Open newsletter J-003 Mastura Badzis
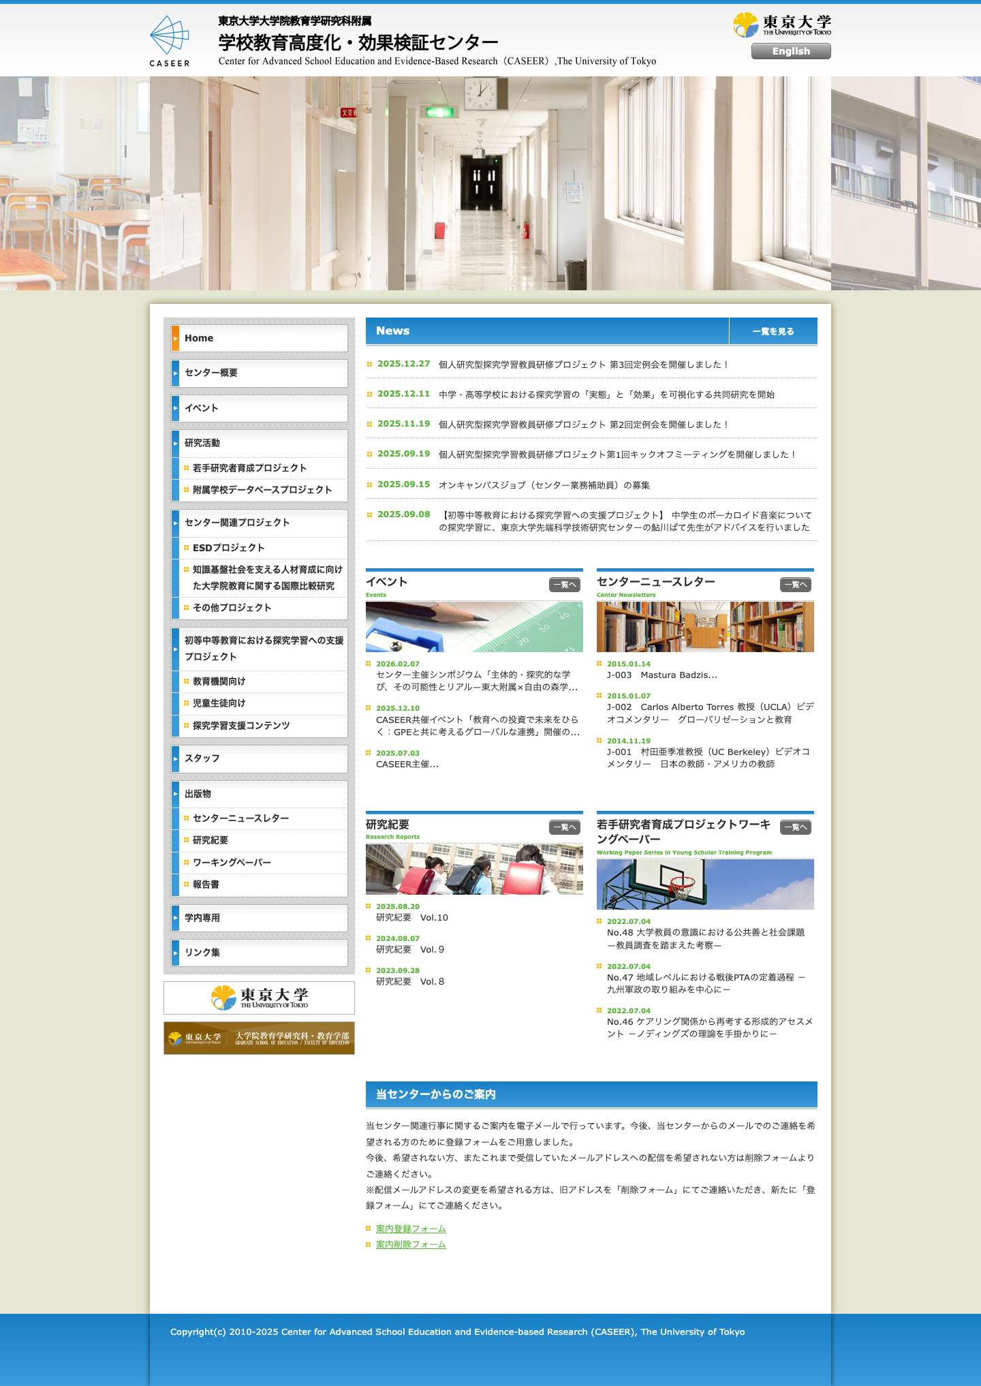 pyautogui.click(x=662, y=675)
